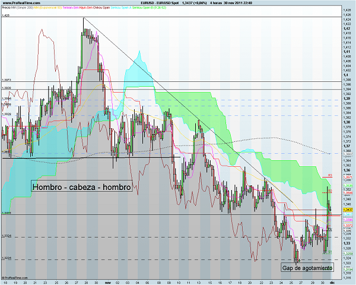Click the 1,3973 horizontal line label
The image size is (356, 285).
pyautogui.click(x=7, y=80)
